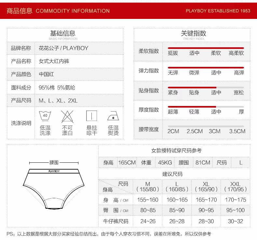The height and width of the screenshot is (240, 257).
Task: Click the 腰带宽度 gray indicator bar
Action: 206,126
